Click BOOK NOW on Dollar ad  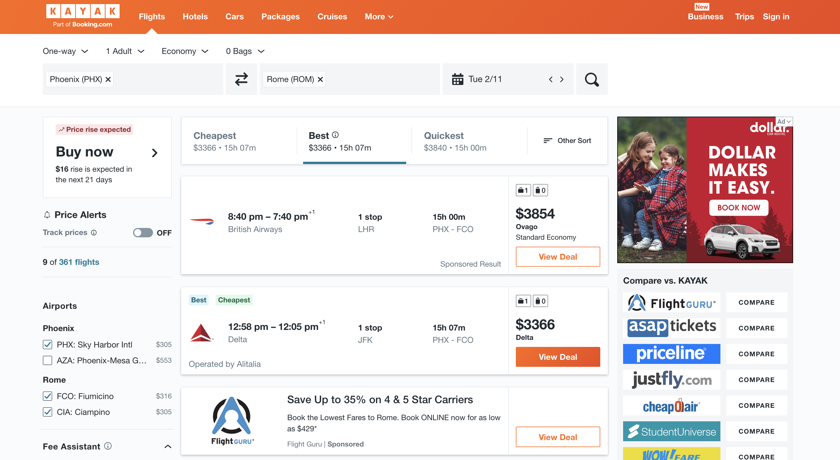pyautogui.click(x=738, y=208)
